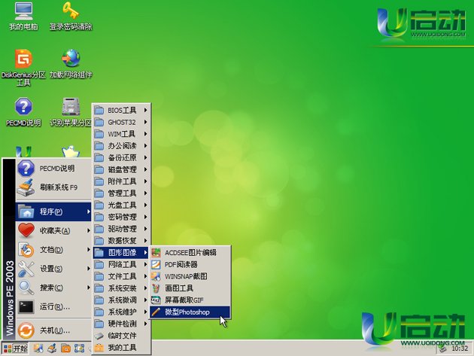This screenshot has height=356, width=474.
Task: Open the PECMD说明 shortcut on the desktop
Action: [x=23, y=111]
